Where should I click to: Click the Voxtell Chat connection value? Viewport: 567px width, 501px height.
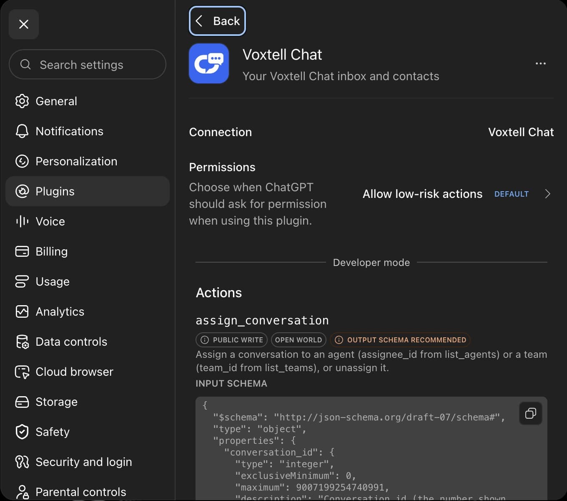(521, 132)
